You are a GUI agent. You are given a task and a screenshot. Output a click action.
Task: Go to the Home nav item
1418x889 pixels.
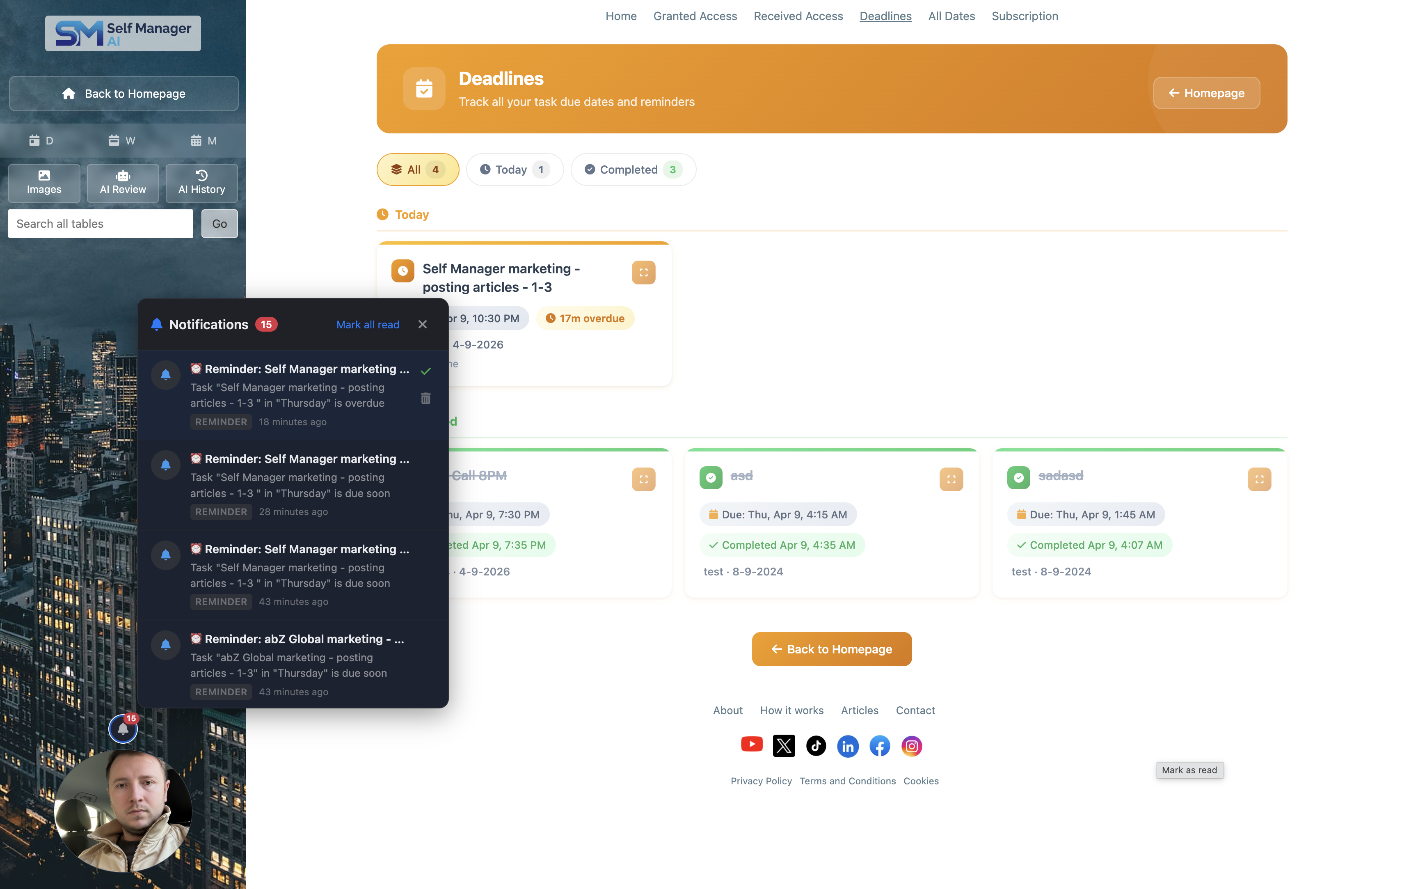621,16
